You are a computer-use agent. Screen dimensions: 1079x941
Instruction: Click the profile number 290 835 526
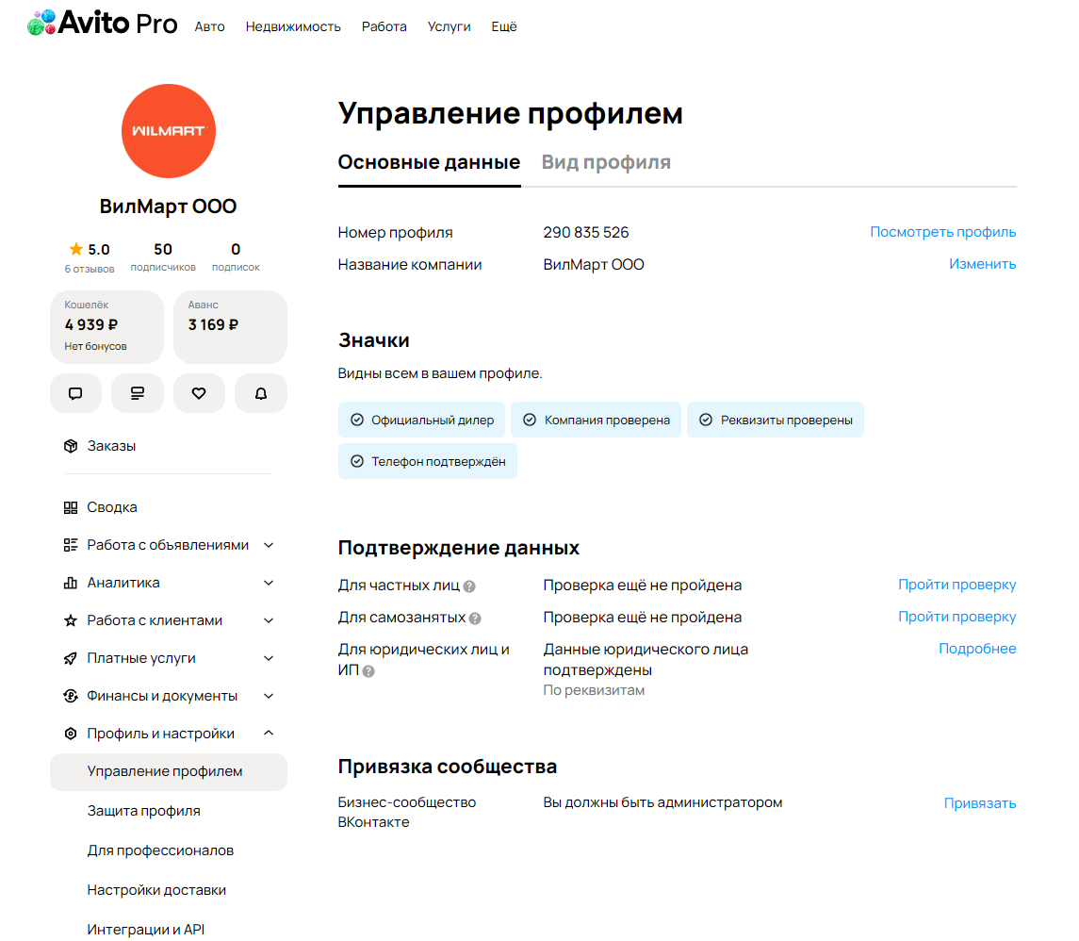click(585, 233)
